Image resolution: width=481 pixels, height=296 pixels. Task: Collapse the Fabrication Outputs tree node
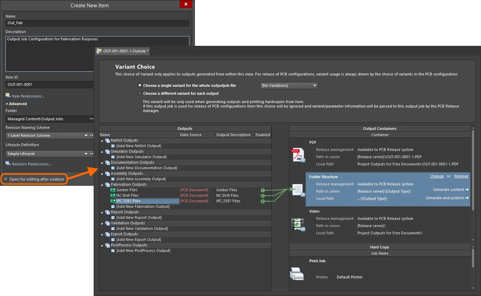[x=102, y=185]
